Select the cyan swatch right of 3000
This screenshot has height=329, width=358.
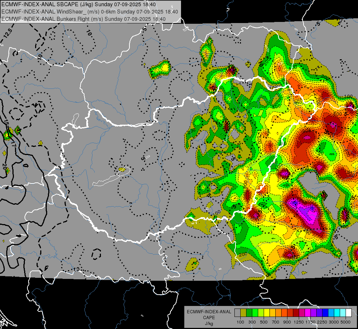coord(337,313)
